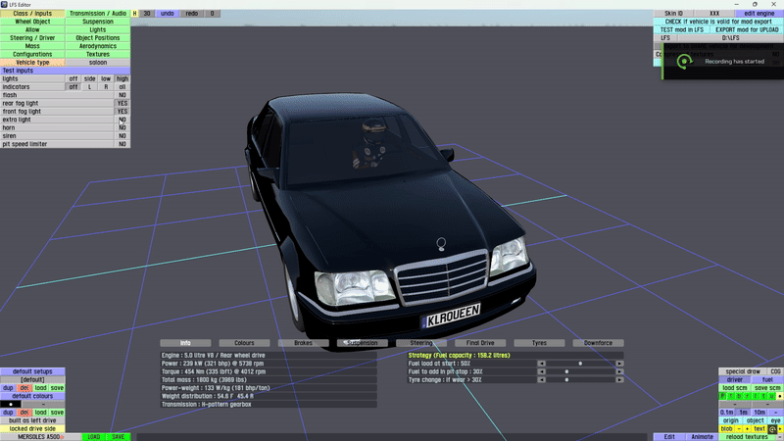Screen dimensions: 784x441
Task: Click left arrow for tyre change wear
Action: (541, 380)
